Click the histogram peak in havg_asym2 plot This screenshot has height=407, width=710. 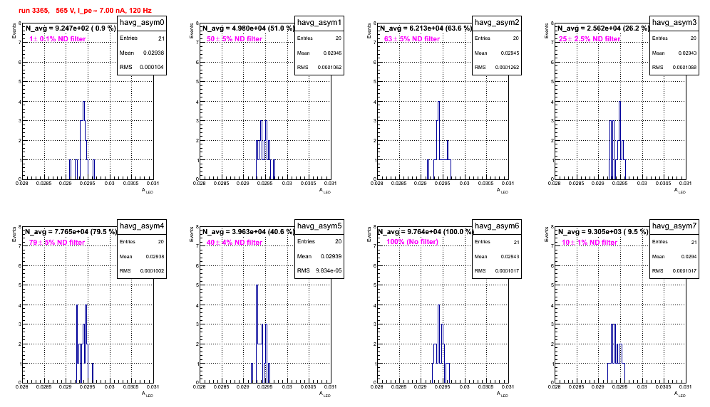point(439,102)
